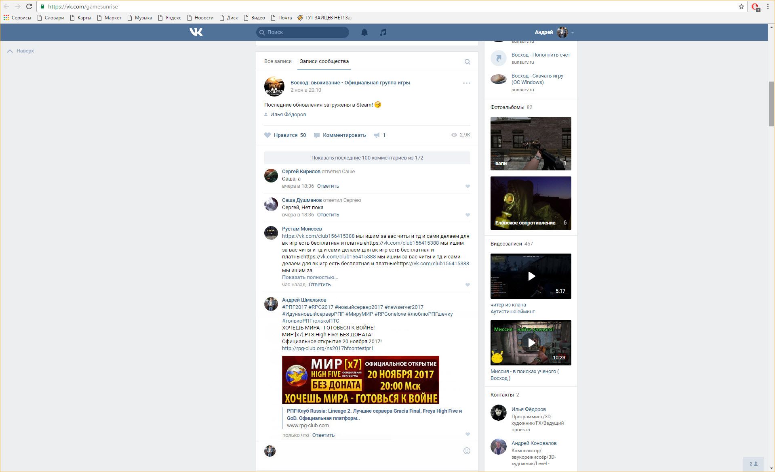Switch to Все записи tab

[x=278, y=61]
